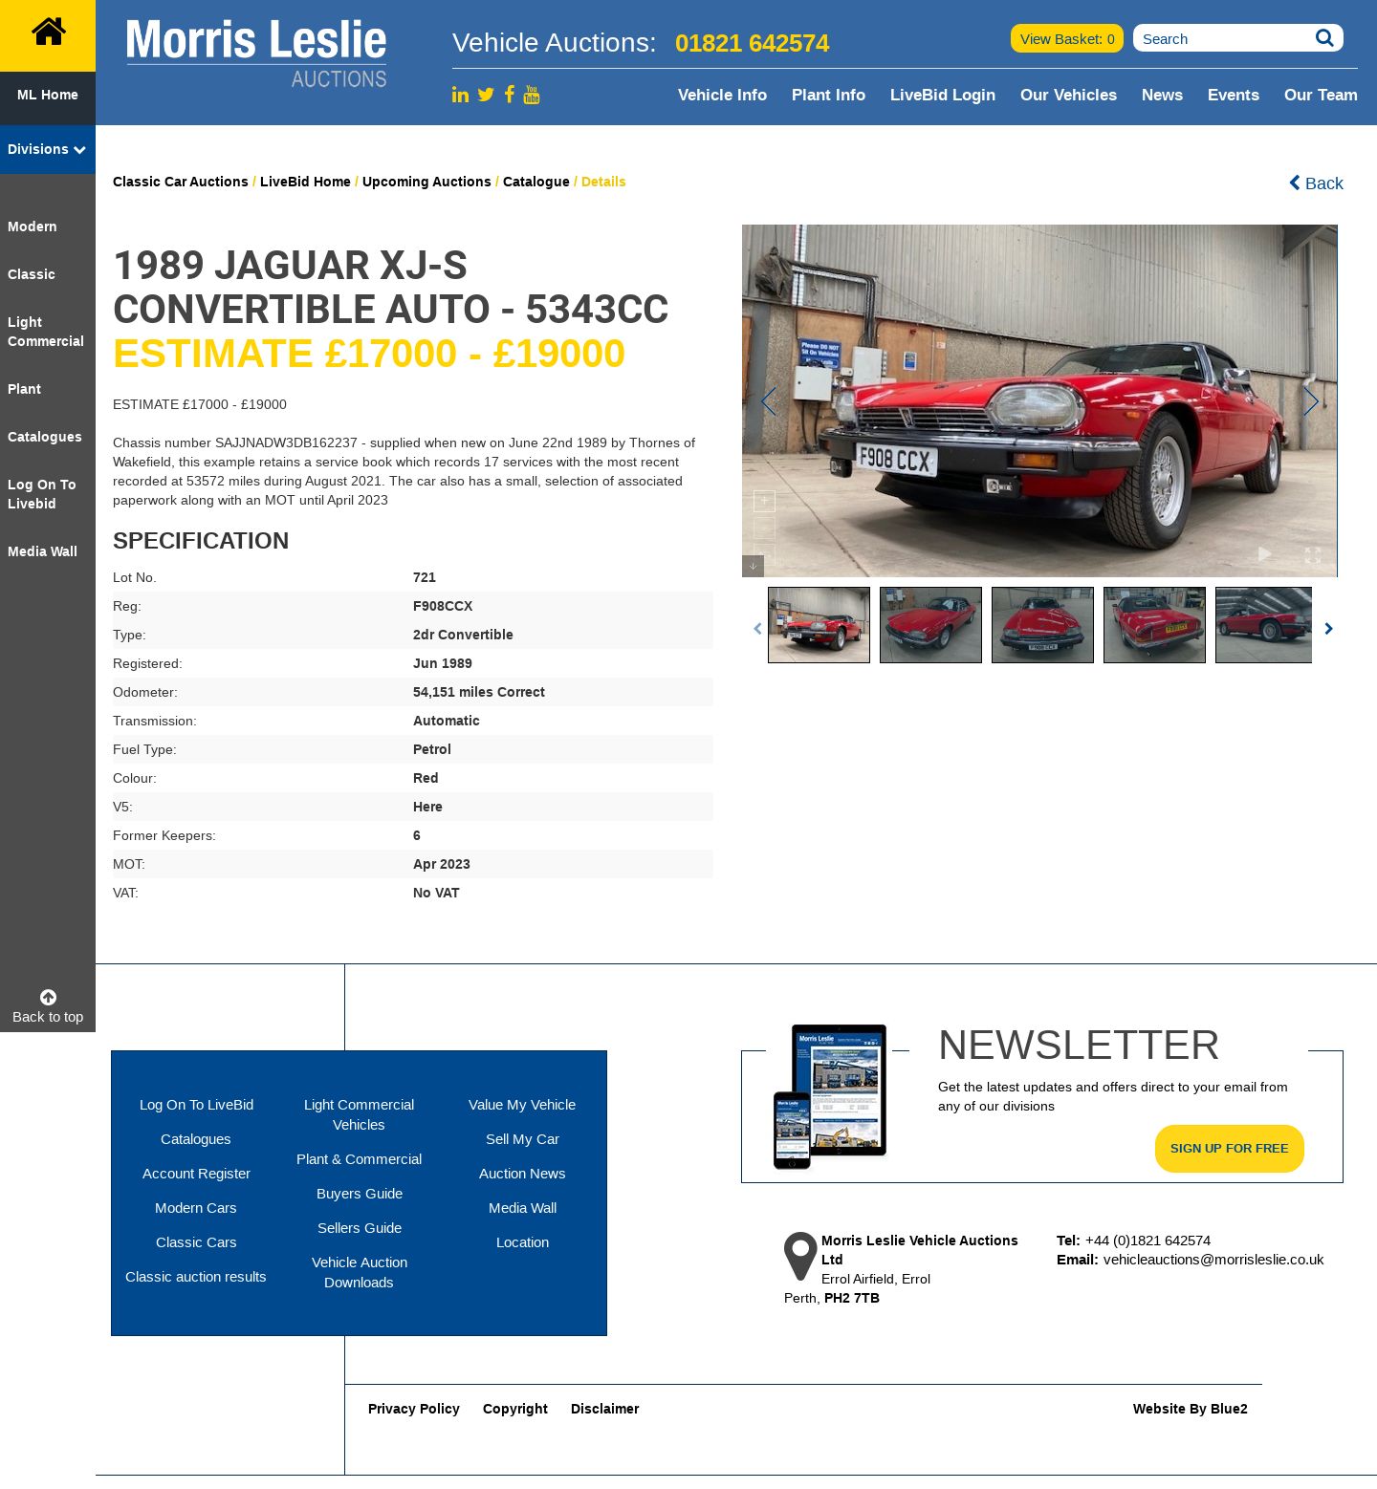Open Location footer link
1377x1489 pixels.
coord(522,1242)
